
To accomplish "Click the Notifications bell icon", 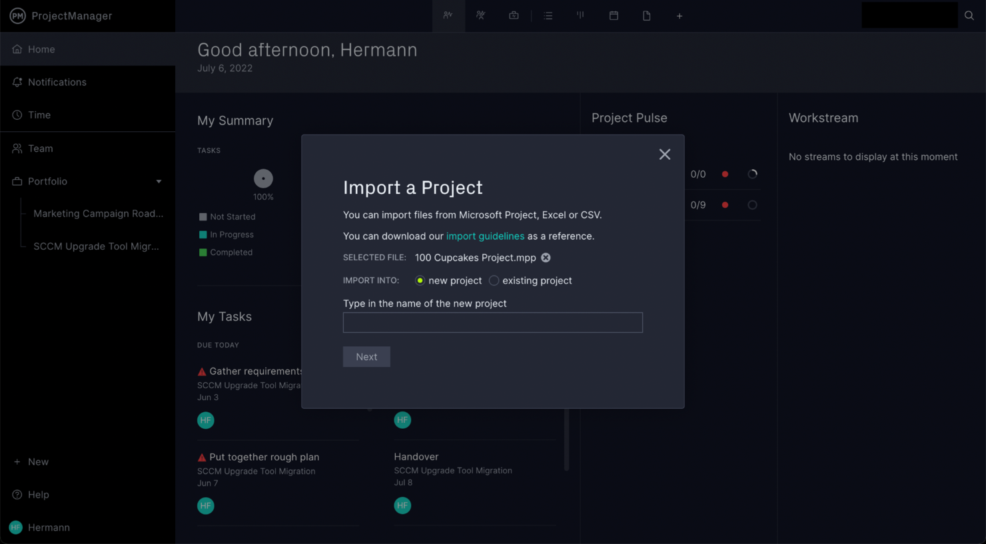I will click(17, 82).
